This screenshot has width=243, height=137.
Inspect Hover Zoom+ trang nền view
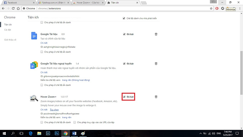pos(67,117)
